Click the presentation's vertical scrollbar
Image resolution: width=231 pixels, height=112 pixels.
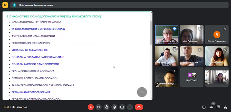(151, 33)
